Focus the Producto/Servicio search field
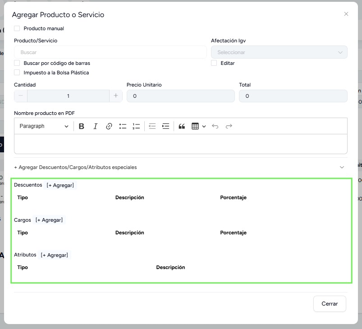 point(110,52)
